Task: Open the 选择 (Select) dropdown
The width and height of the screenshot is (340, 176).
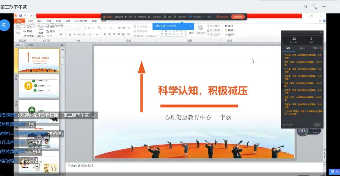Action: point(230,35)
